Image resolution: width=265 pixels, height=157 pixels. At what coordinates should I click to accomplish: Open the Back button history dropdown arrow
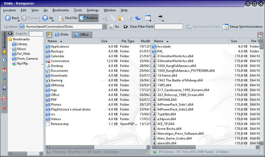pos(19,21)
